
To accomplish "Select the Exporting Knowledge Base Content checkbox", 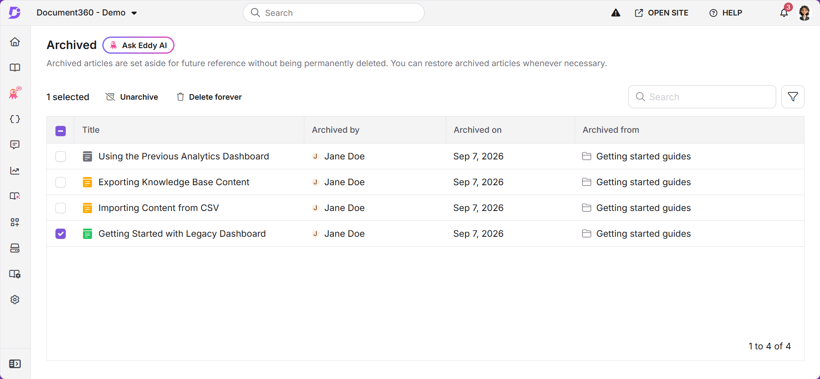I will coord(61,182).
